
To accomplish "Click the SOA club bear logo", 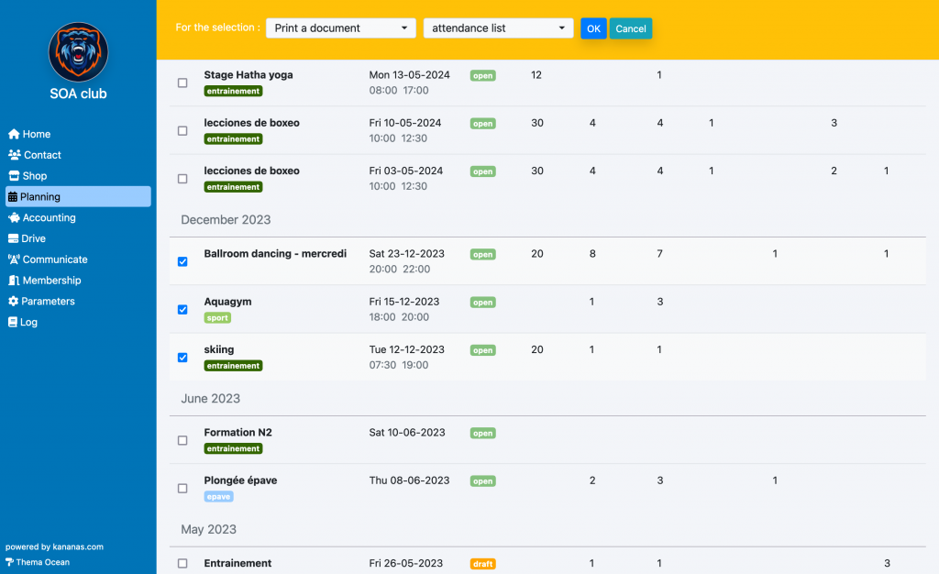I will point(78,52).
